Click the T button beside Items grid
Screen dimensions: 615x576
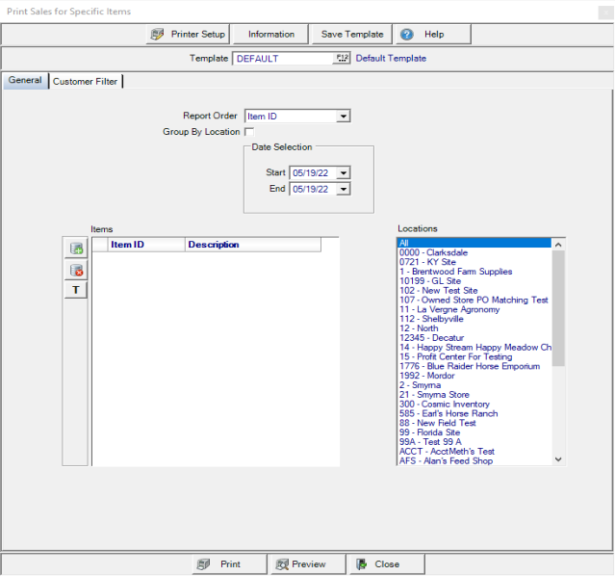[76, 290]
